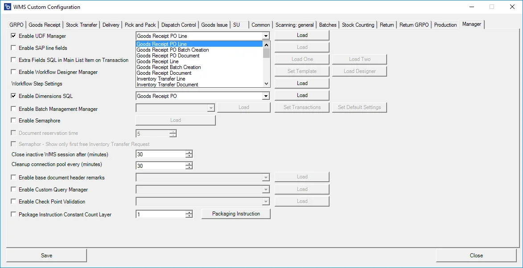This screenshot has height=268, width=523.
Task: Open the Goods Receipt PO dropdown
Action: coord(266,95)
